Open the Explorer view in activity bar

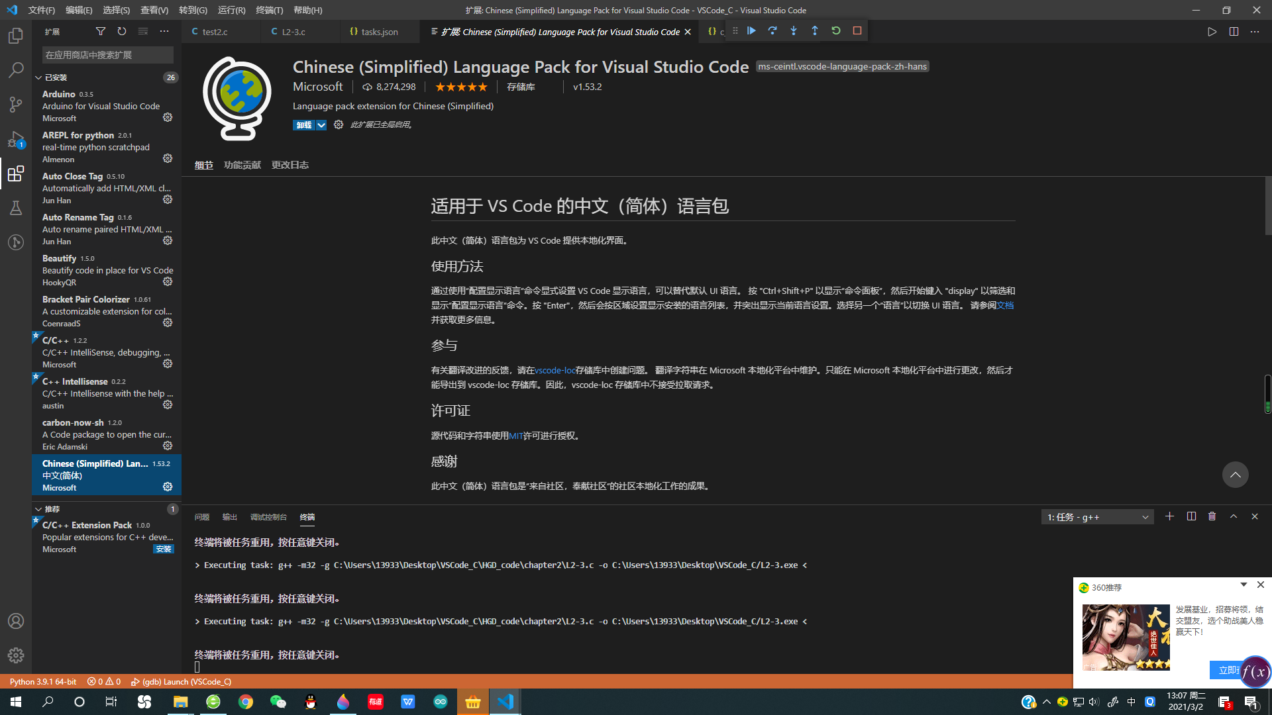coord(15,35)
